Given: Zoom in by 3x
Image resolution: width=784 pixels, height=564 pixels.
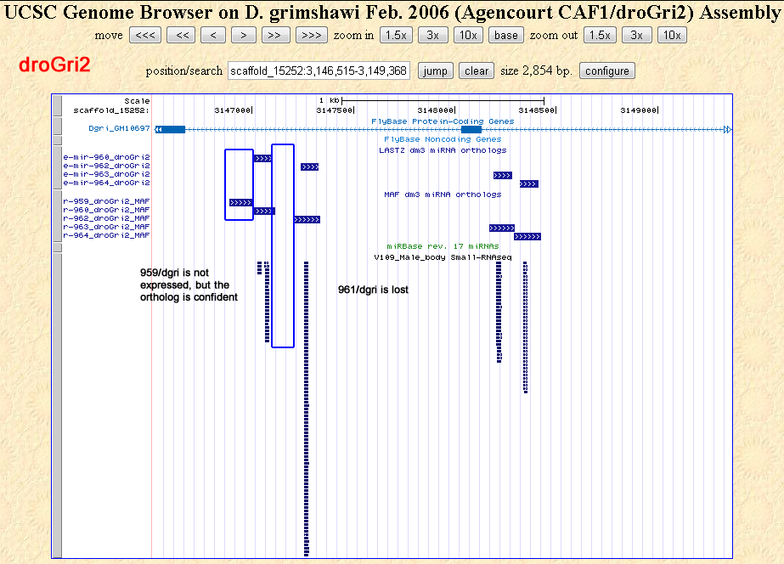Looking at the screenshot, I should (432, 35).
